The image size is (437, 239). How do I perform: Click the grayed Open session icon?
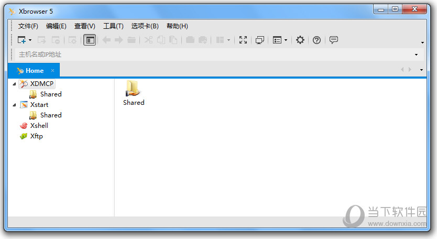[x=41, y=40]
